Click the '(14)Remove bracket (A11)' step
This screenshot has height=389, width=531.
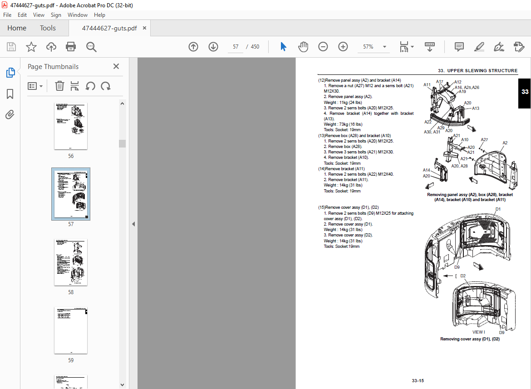click(341, 168)
